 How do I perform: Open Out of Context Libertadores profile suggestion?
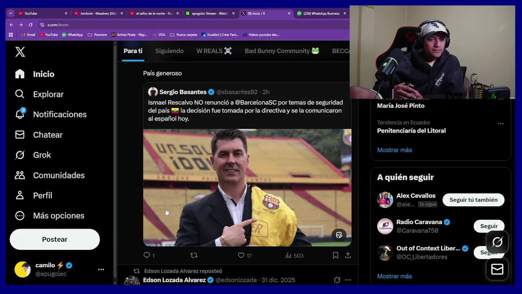point(428,248)
